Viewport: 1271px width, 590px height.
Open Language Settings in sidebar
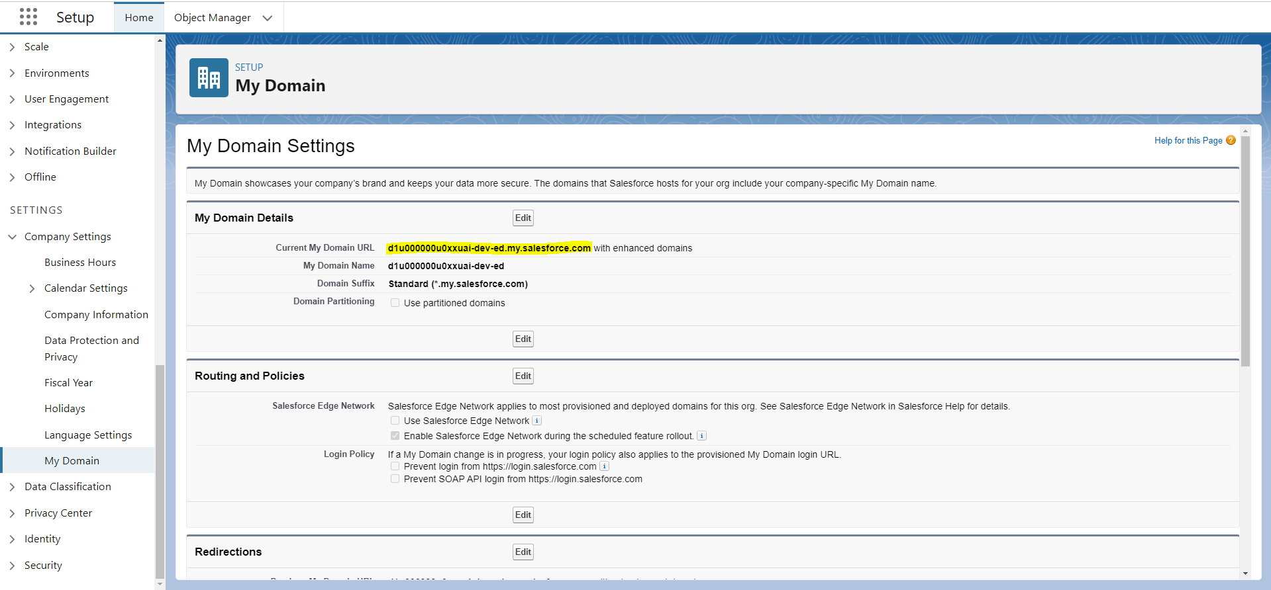pos(88,435)
